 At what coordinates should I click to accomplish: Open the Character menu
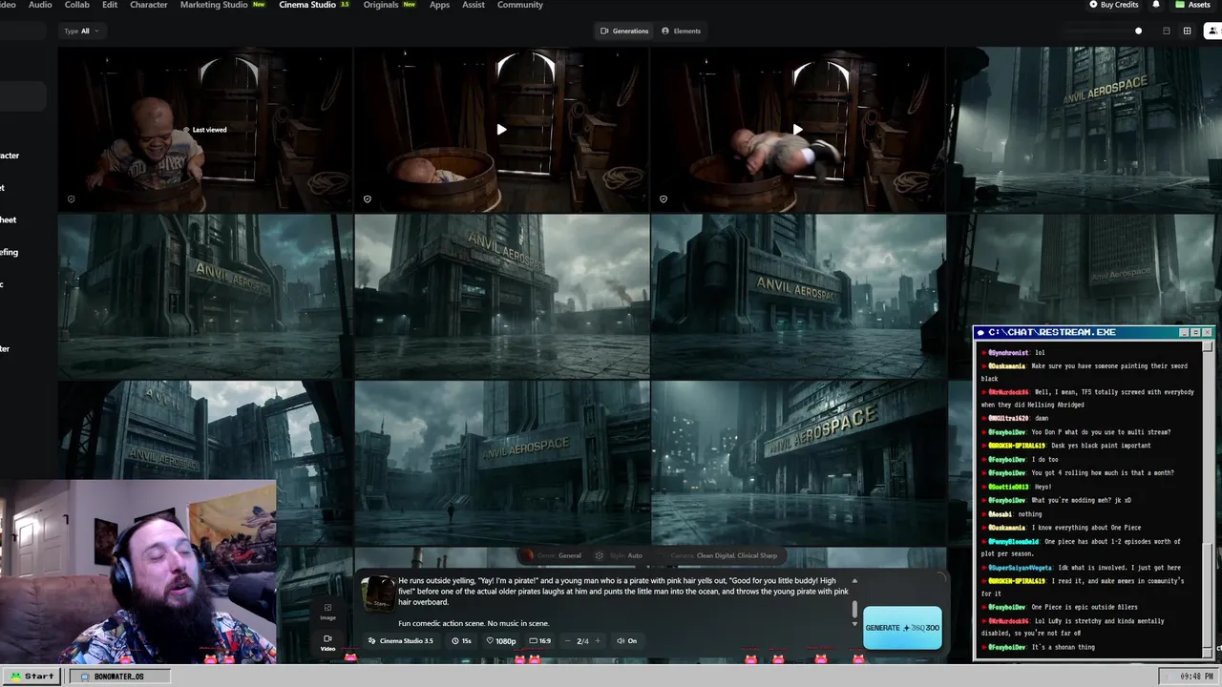(148, 5)
